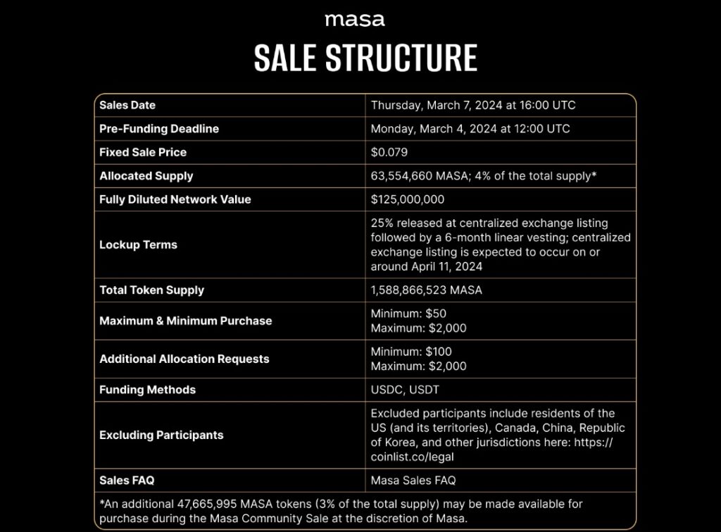Click the Monday, March 4, 2024 deadline value
Screen dimensions: 721x532
[x=470, y=129]
